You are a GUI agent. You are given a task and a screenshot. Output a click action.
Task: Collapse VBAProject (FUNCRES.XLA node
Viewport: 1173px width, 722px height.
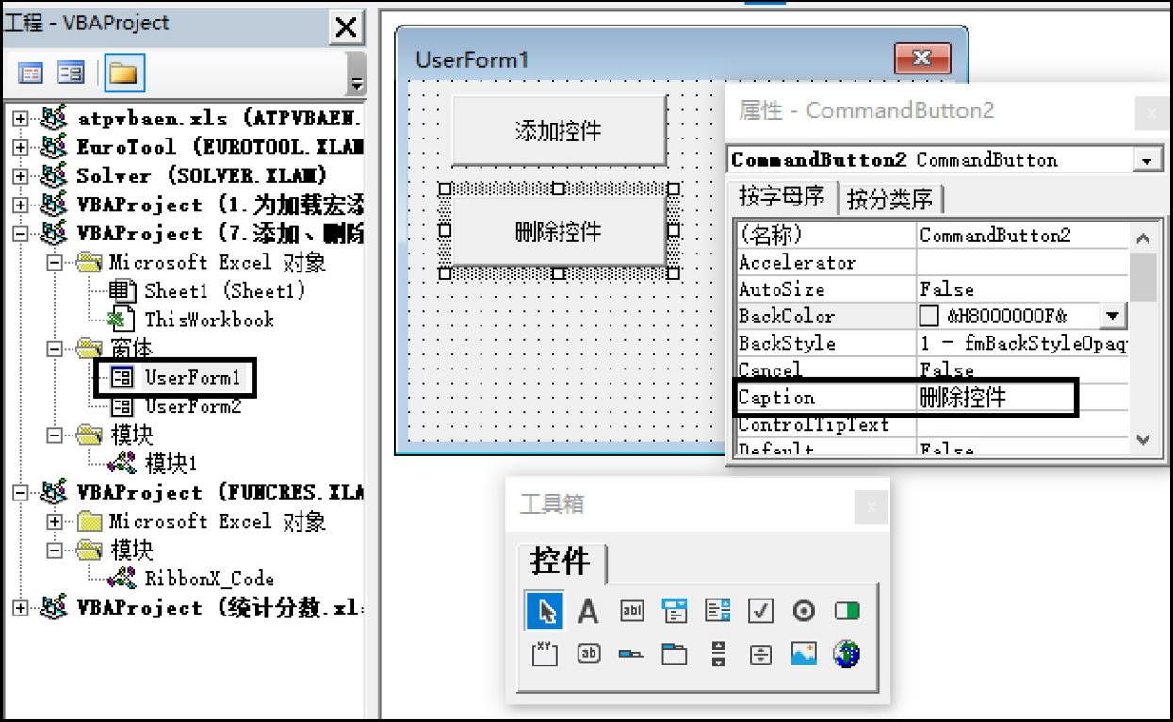point(21,493)
